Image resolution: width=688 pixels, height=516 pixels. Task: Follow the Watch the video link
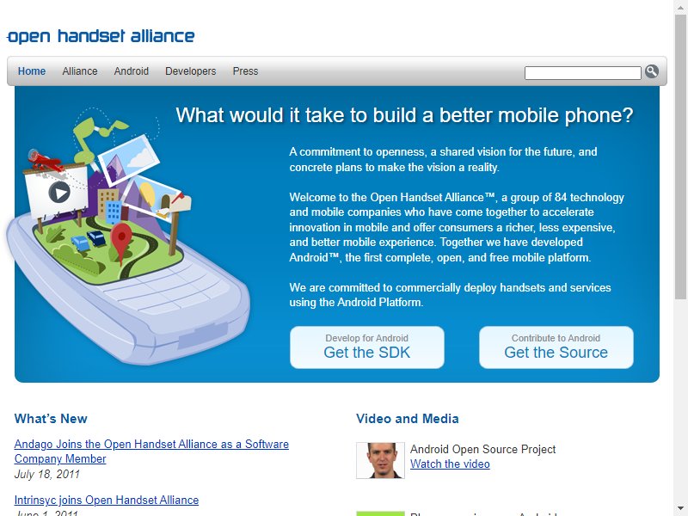point(450,464)
